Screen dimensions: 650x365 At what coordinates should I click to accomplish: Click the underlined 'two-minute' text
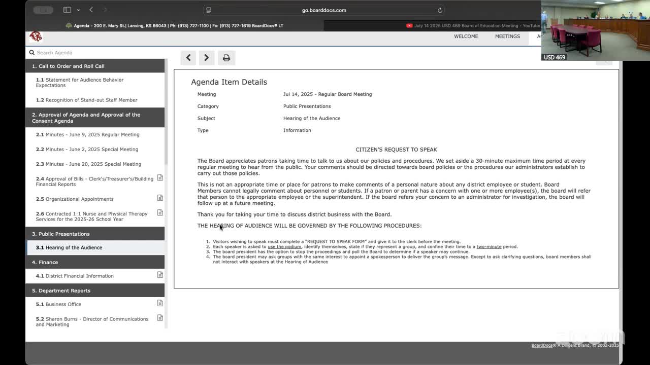point(489,247)
